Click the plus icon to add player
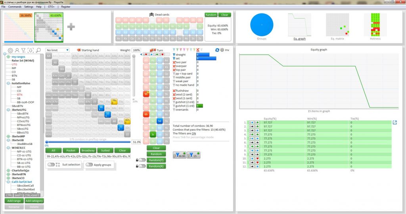The width and height of the screenshot is (406, 214). coord(71,26)
